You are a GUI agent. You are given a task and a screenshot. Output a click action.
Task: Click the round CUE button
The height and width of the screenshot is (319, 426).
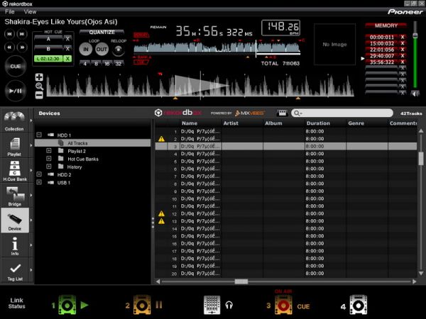[16, 66]
